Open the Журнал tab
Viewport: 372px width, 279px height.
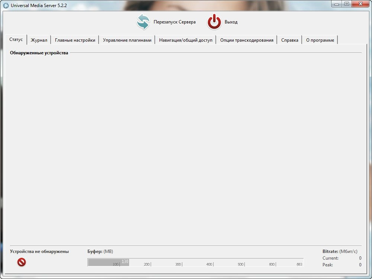[39, 40]
